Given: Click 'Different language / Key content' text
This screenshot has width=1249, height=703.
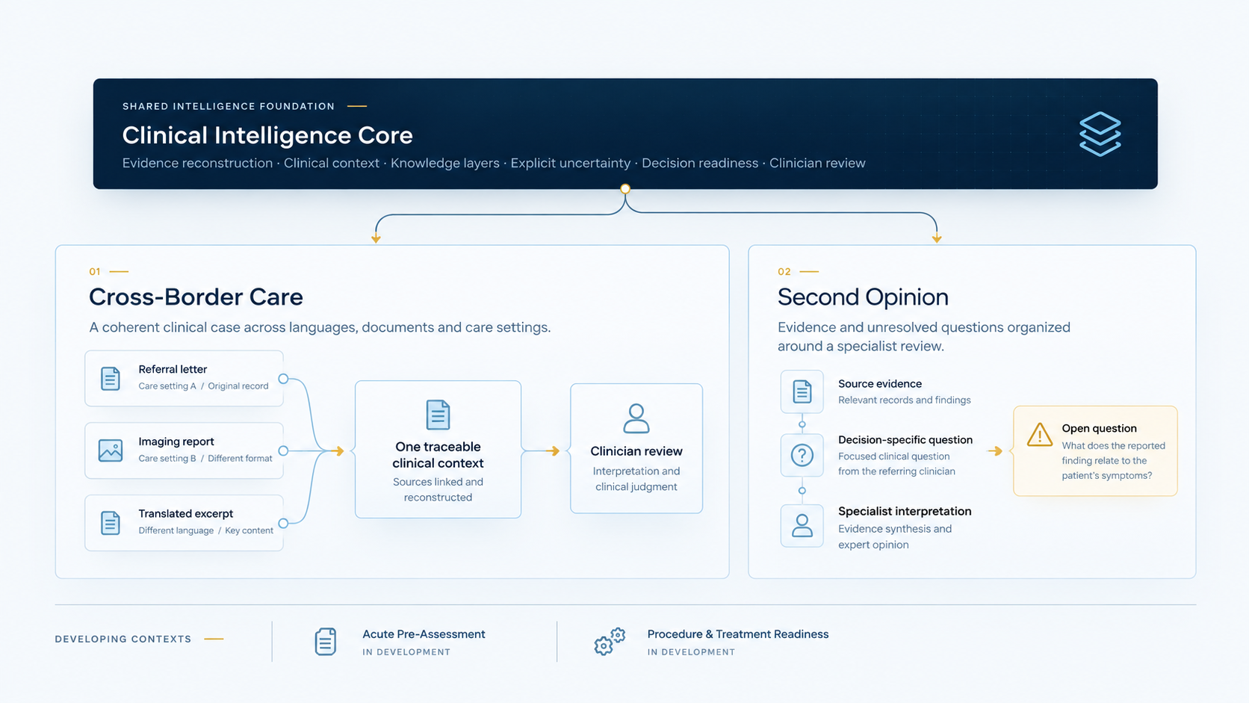Looking at the screenshot, I should coord(205,530).
